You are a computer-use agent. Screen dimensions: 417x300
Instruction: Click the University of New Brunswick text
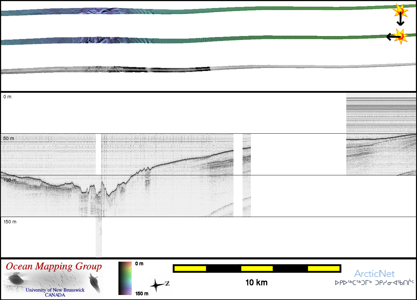[55, 290]
